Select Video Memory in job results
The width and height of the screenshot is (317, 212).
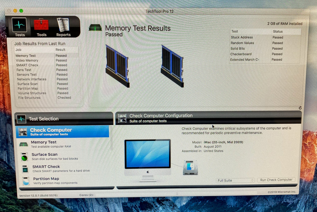(27, 60)
